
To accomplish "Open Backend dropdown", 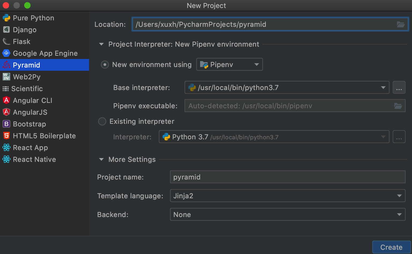I will 288,214.
